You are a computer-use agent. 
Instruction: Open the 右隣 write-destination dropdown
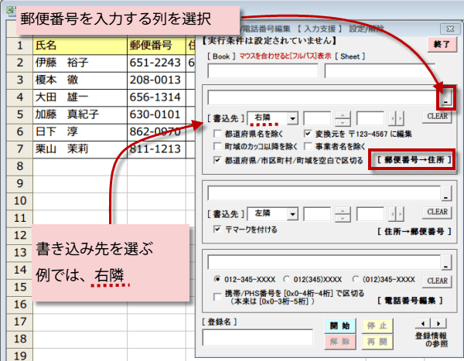[x=292, y=118]
